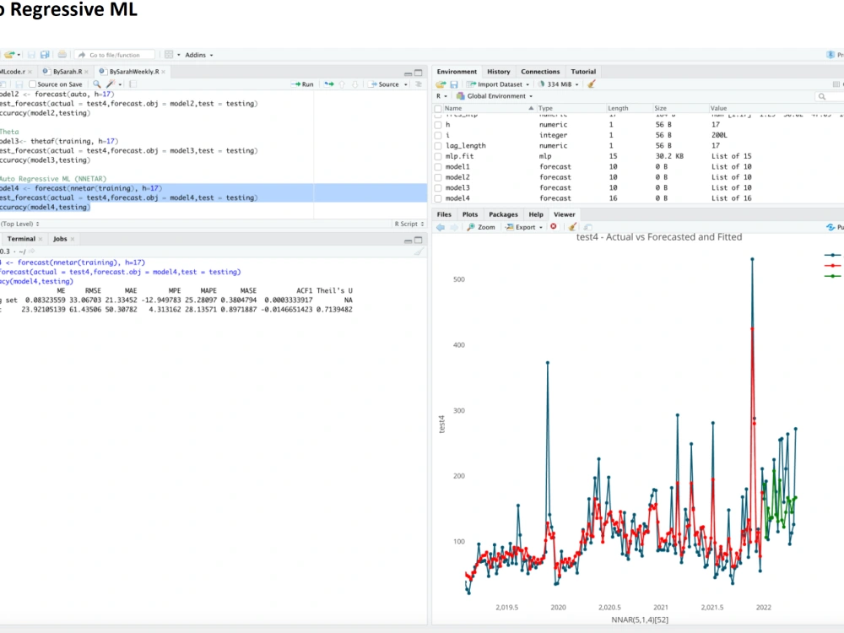
Task: Open the Addins dropdown menu
Action: [x=197, y=55]
